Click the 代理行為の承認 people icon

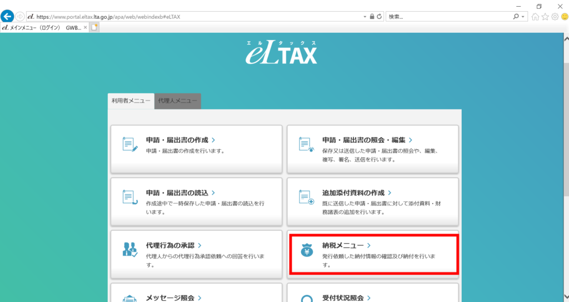(x=129, y=250)
